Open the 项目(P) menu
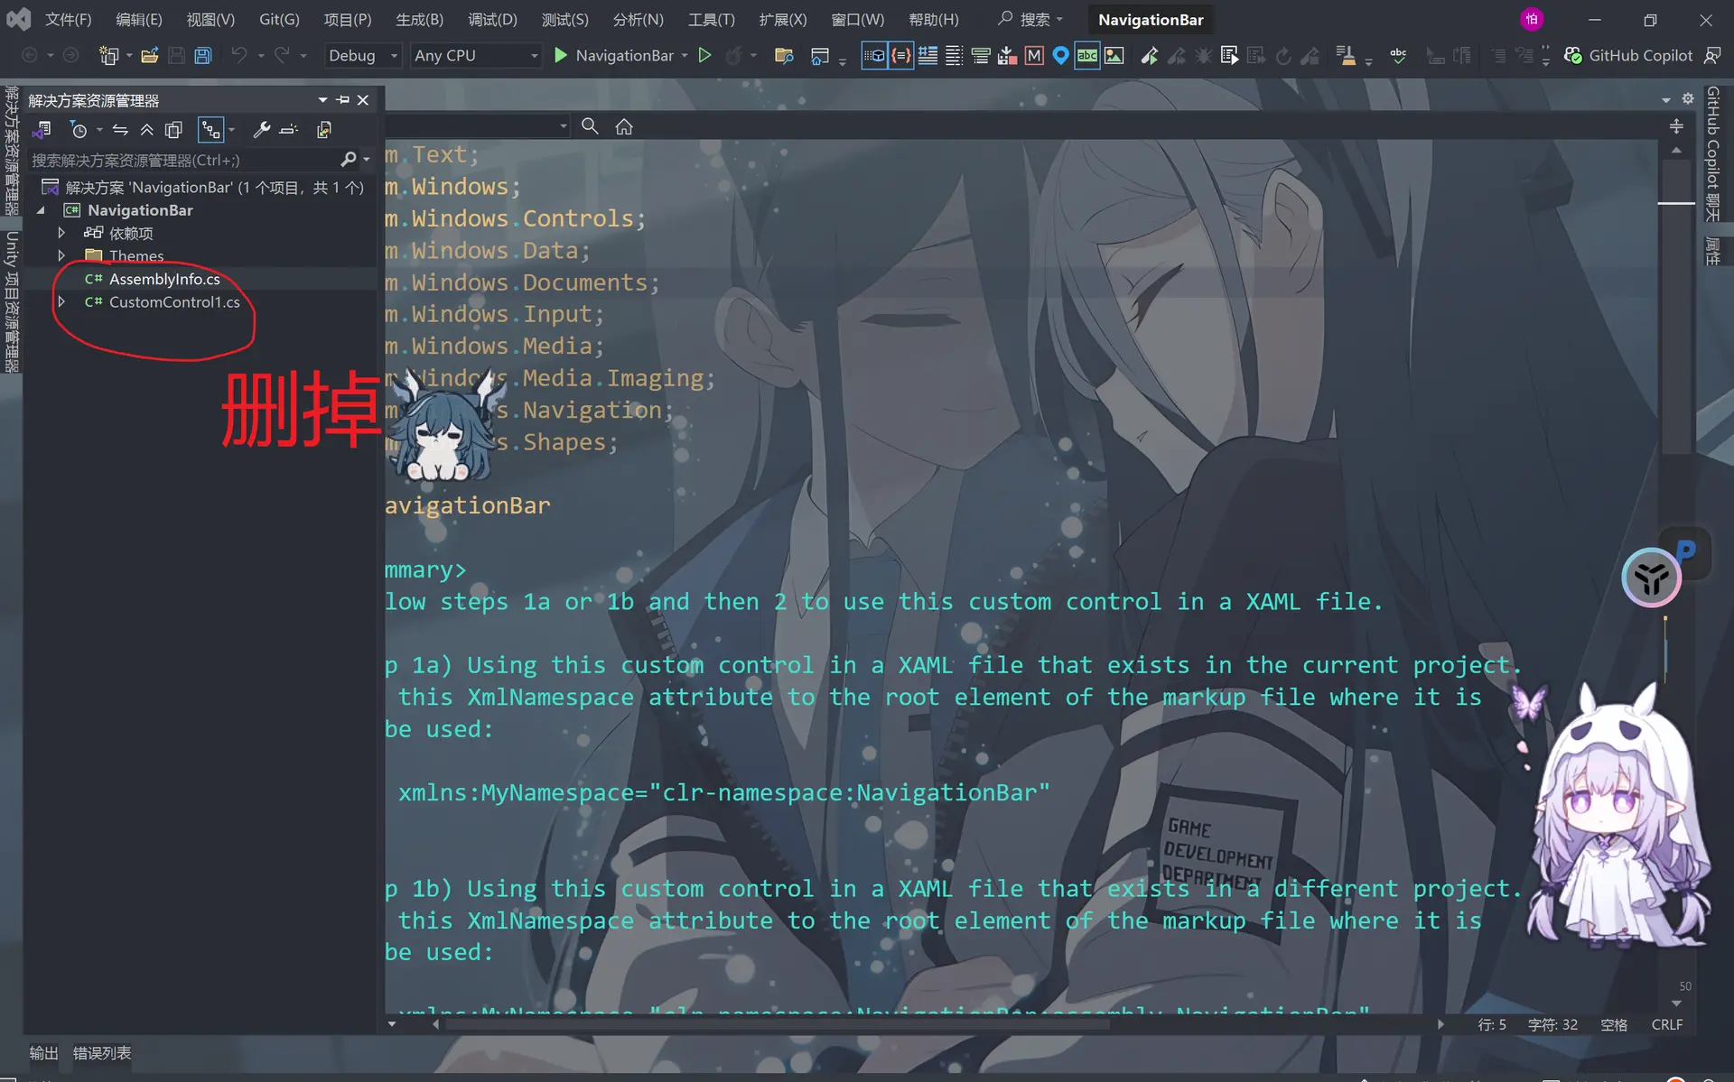1734x1082 pixels. coord(348,19)
